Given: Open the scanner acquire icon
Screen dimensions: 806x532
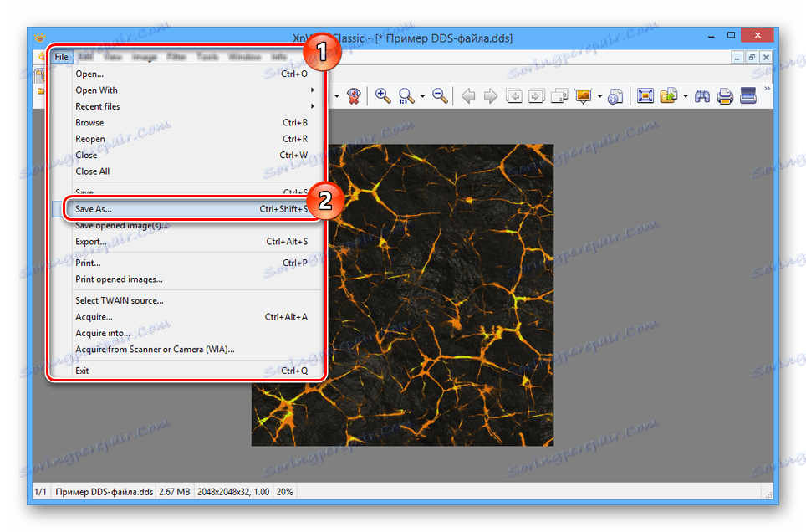Looking at the screenshot, I should click(747, 95).
